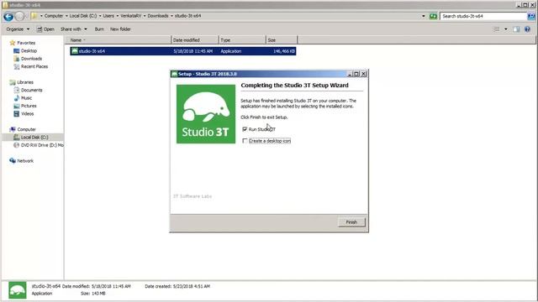Click the Desktop icon under Favorites

[17, 50]
